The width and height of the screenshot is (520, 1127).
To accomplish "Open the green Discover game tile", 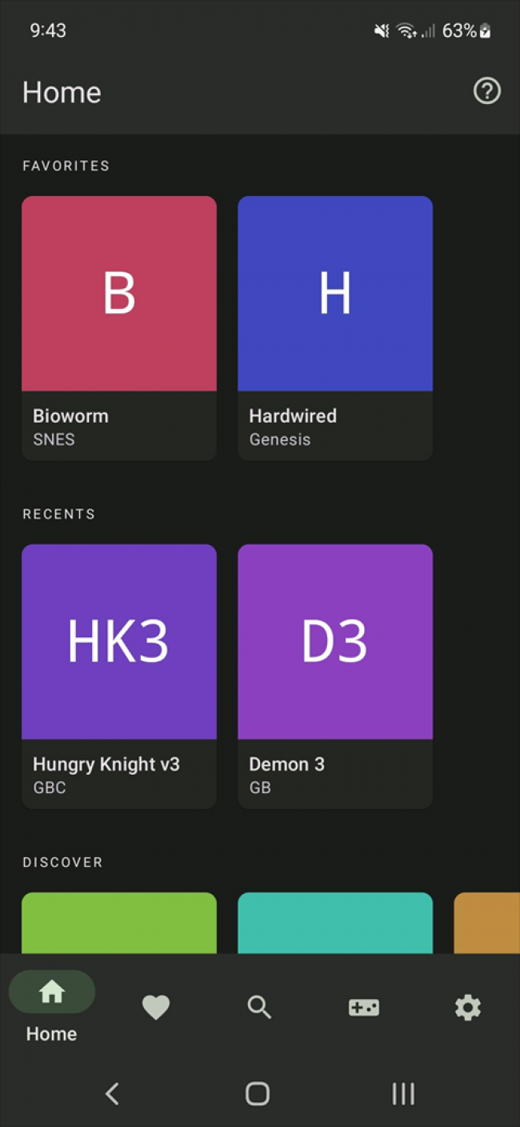I will coord(119,923).
